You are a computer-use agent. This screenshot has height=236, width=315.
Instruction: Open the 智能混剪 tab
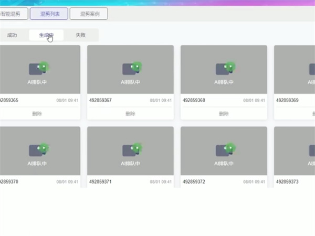coord(13,14)
